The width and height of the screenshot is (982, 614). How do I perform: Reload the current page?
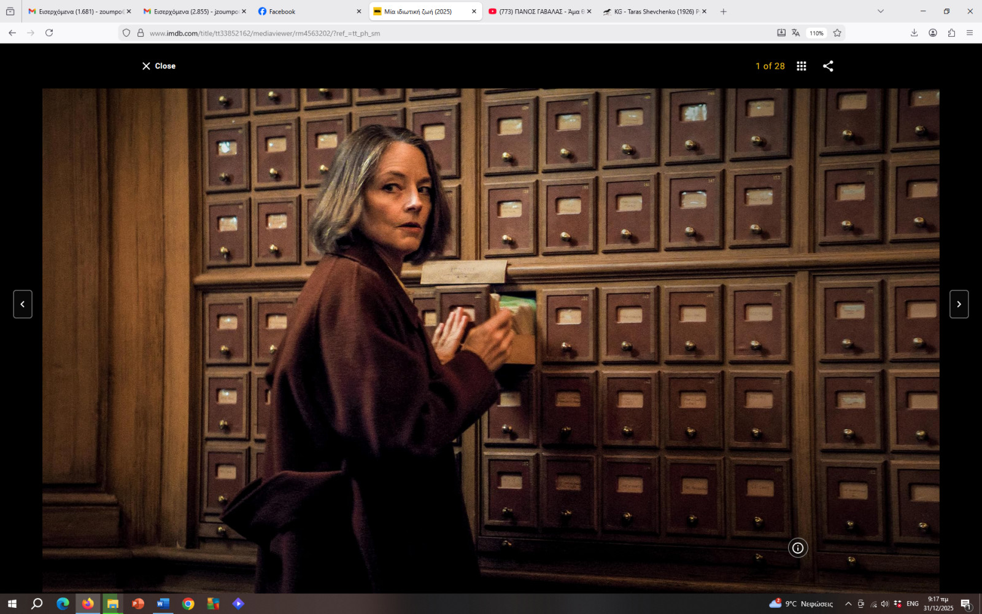(49, 33)
